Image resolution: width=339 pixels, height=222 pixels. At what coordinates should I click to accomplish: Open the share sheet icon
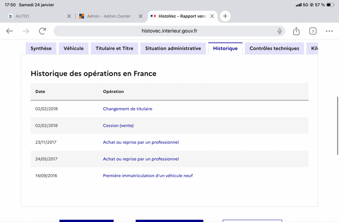pyautogui.click(x=296, y=31)
